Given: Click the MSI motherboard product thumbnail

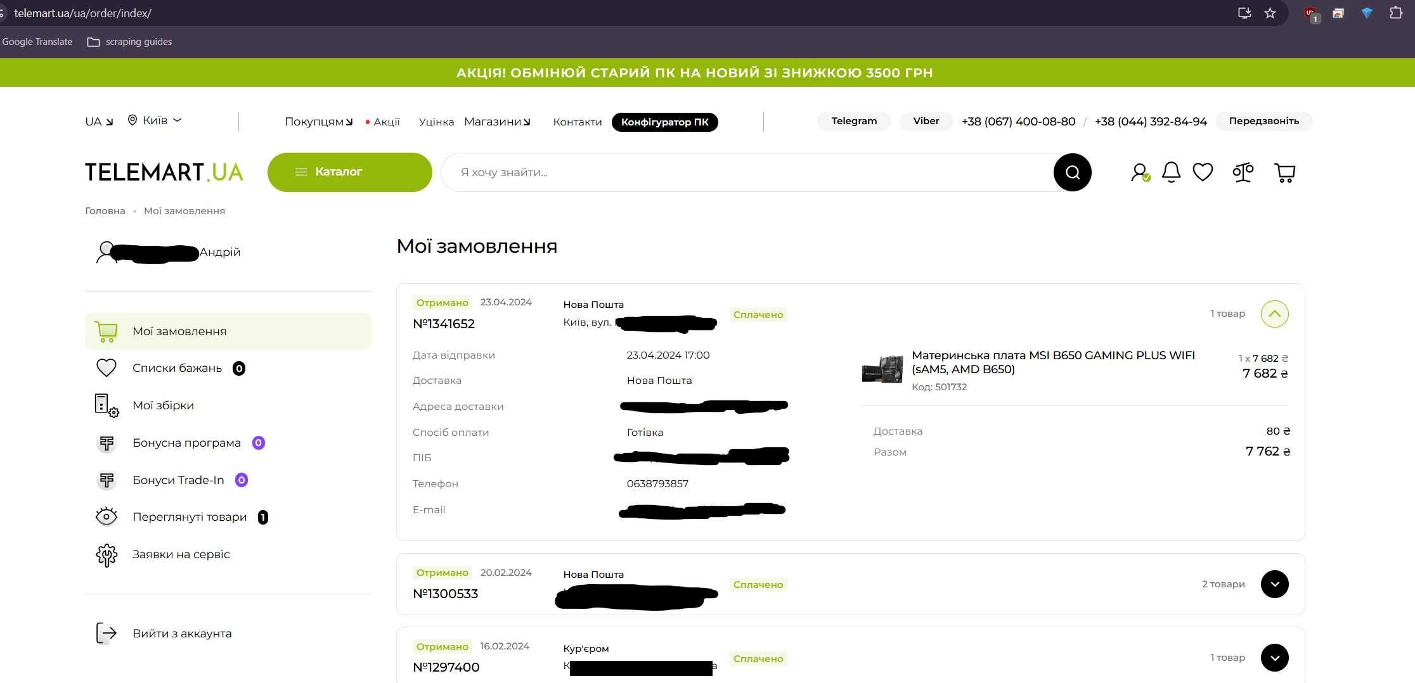Looking at the screenshot, I should pos(882,369).
